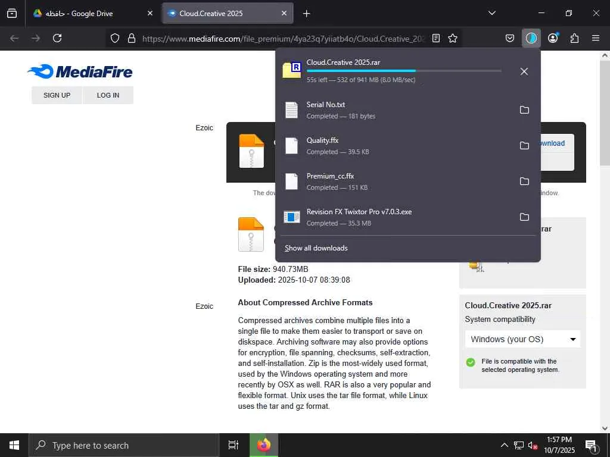Open the extensions puzzle icon
Screen dimensions: 610x457
[x=574, y=38]
